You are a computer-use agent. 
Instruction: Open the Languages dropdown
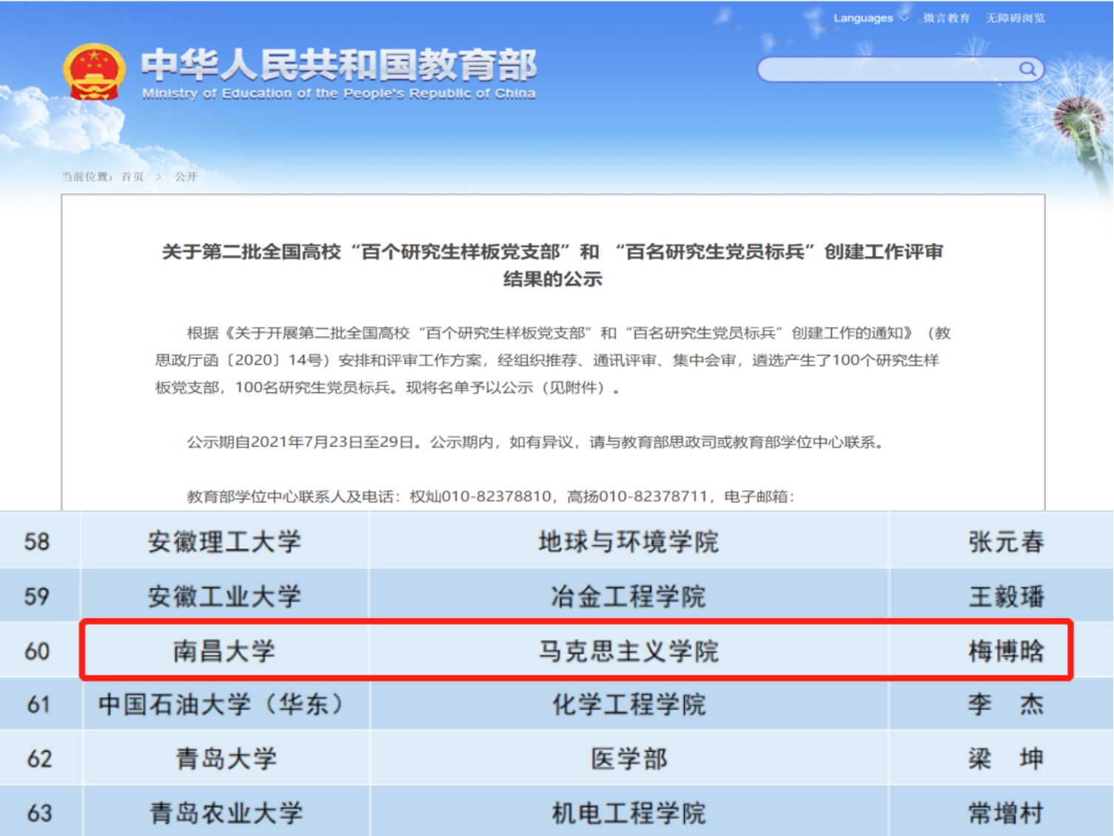[x=870, y=18]
